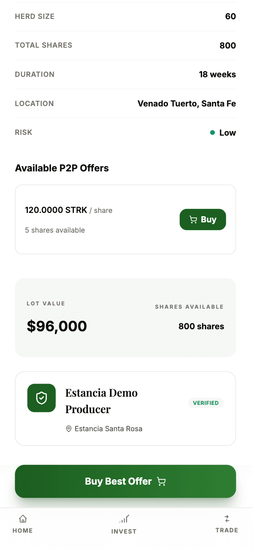Tap the 800 shares available value

click(201, 326)
